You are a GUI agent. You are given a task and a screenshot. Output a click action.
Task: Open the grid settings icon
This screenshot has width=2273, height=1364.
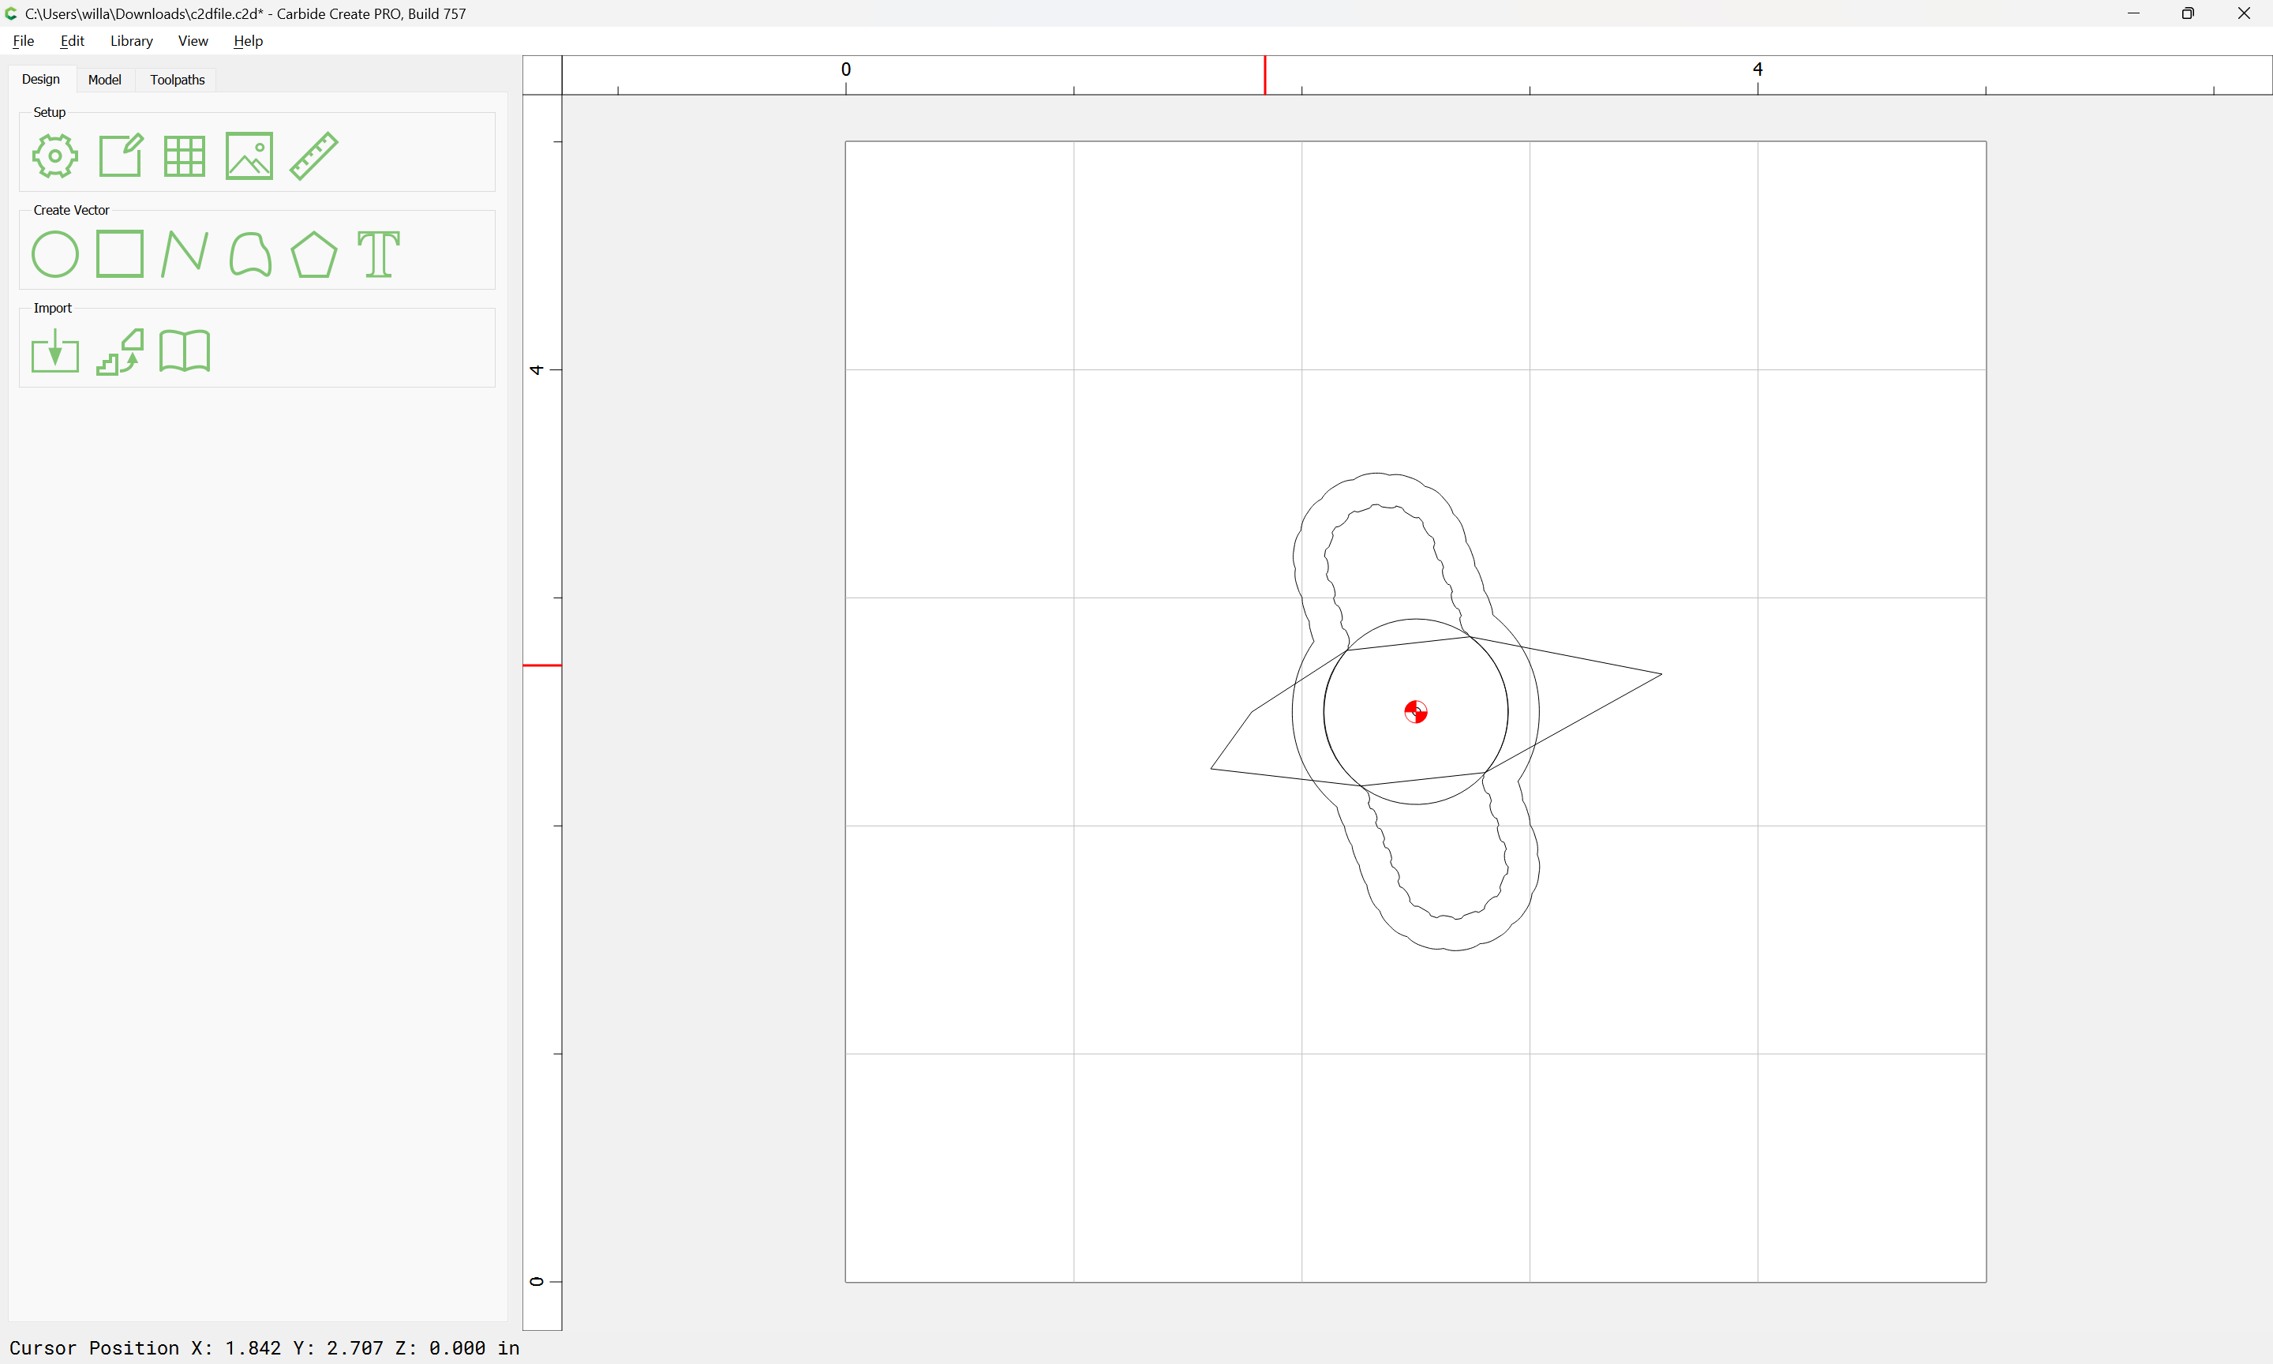pyautogui.click(x=185, y=156)
